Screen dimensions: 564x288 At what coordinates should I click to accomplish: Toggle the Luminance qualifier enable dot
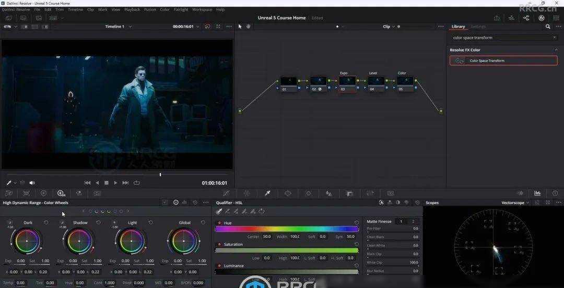pos(219,266)
